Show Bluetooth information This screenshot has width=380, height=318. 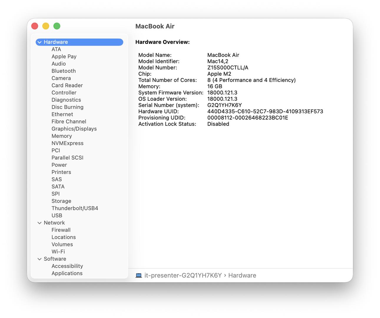[64, 71]
